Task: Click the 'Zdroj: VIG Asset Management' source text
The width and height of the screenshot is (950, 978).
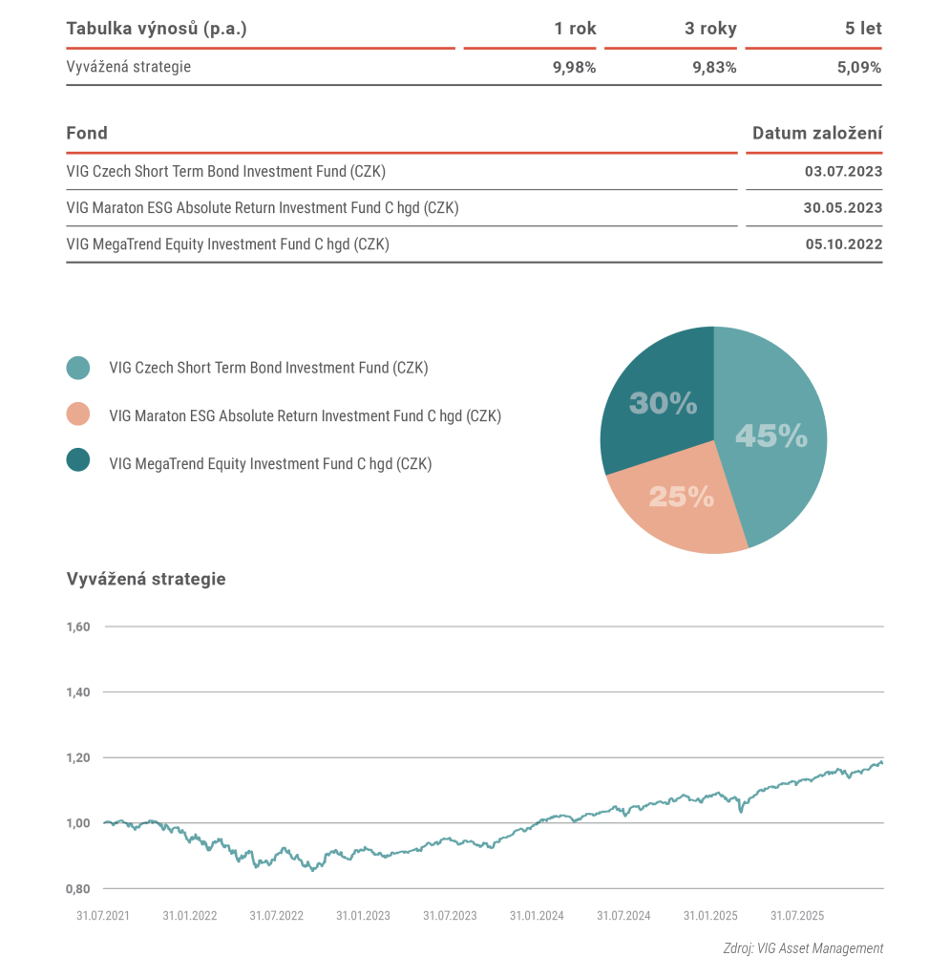Action: 803,948
